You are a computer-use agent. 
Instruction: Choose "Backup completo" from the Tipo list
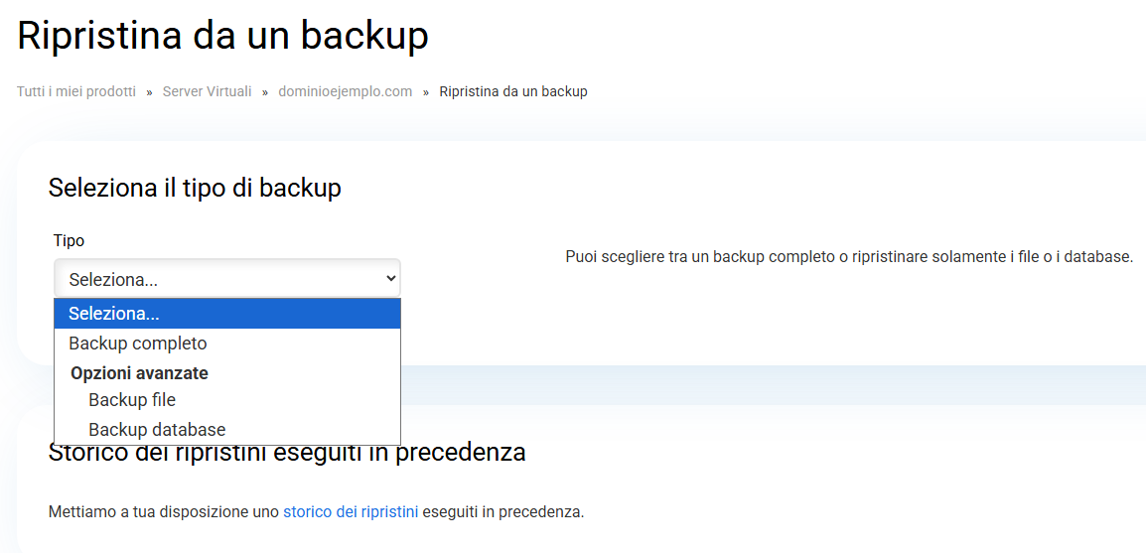point(138,344)
